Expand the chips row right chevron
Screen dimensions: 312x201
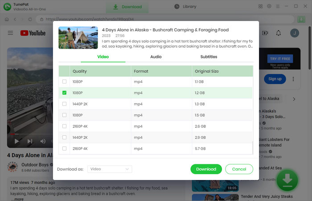pyautogui.click(x=294, y=99)
